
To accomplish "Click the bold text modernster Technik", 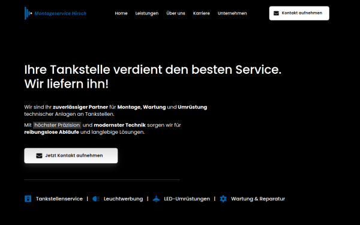I will [x=119, y=125].
